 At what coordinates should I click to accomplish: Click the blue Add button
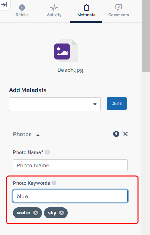(117, 104)
